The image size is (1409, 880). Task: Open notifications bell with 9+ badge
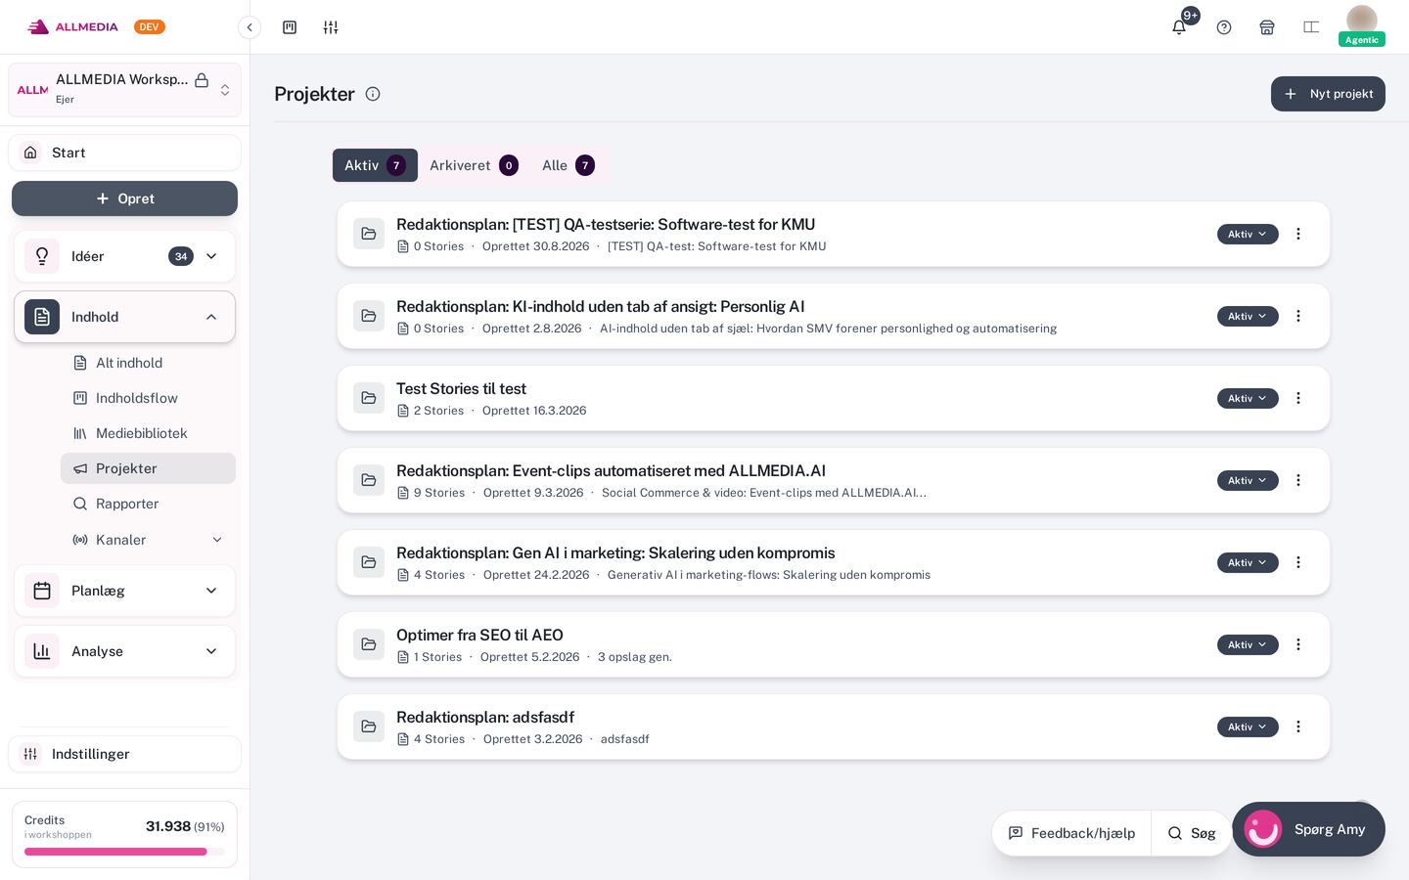(1180, 26)
